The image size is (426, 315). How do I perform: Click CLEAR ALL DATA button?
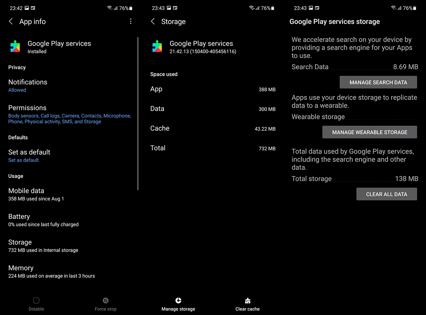(387, 194)
